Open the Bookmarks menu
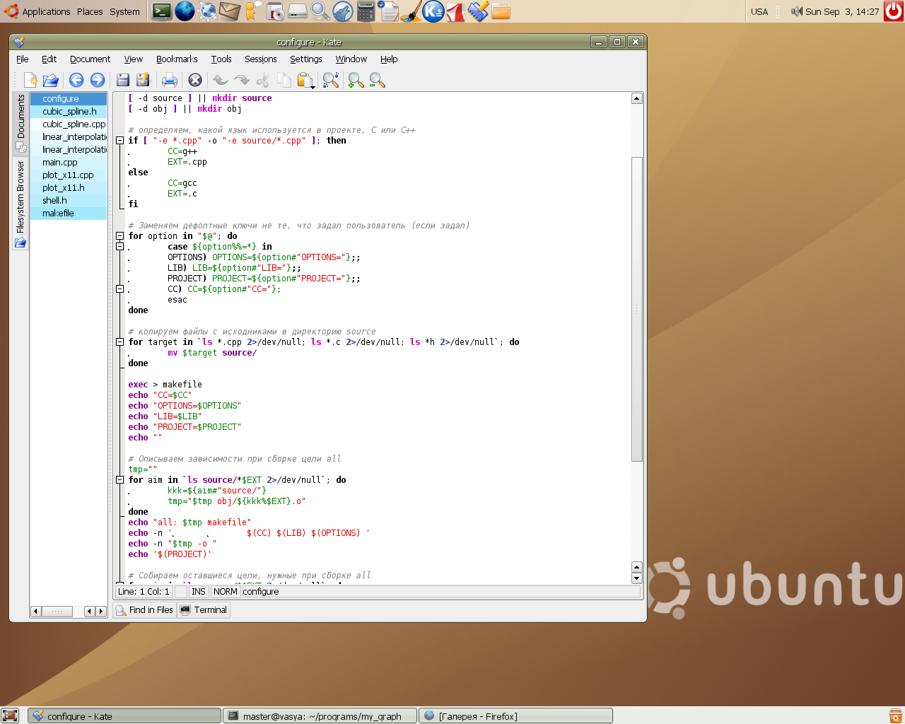This screenshot has width=905, height=724. pyautogui.click(x=177, y=59)
